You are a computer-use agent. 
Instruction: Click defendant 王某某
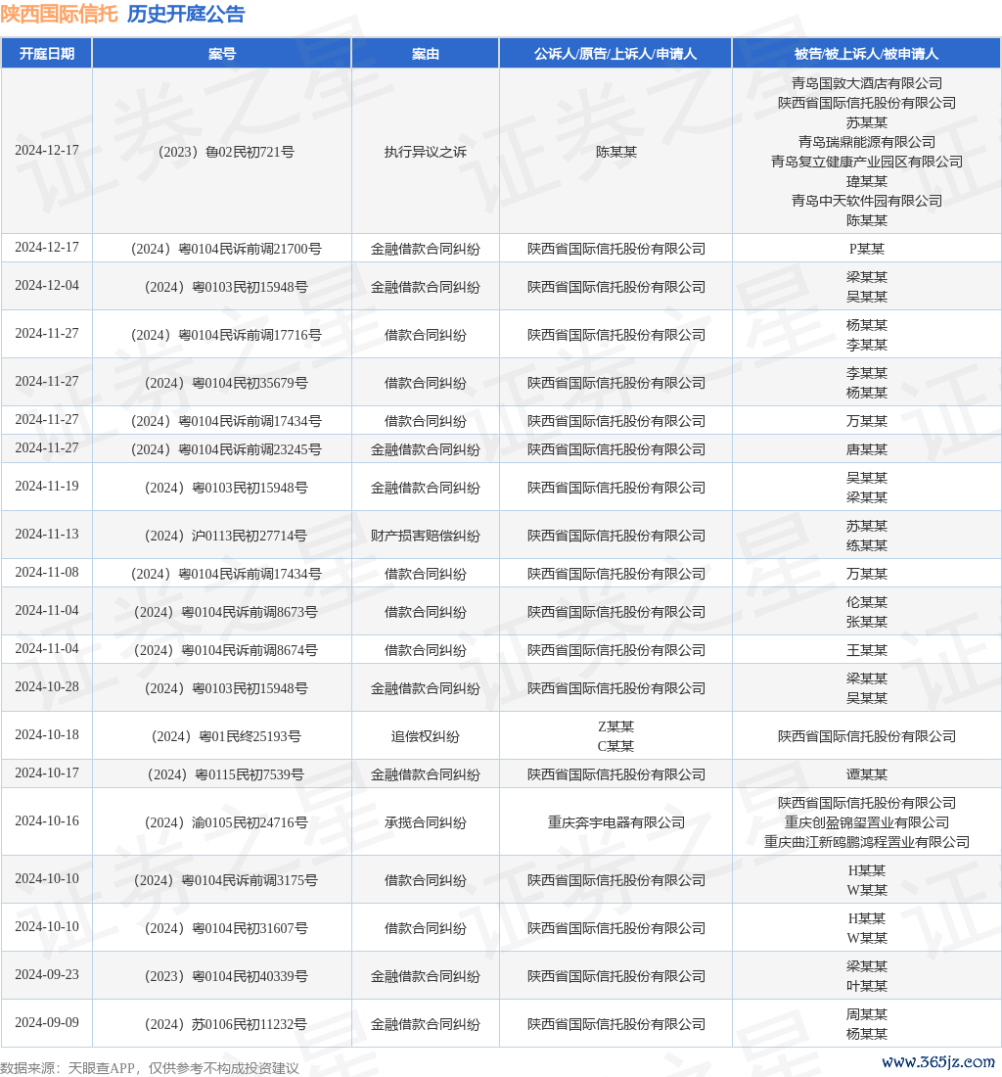click(867, 650)
